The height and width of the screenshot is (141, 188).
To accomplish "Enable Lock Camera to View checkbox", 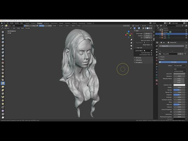I will click(152, 55).
